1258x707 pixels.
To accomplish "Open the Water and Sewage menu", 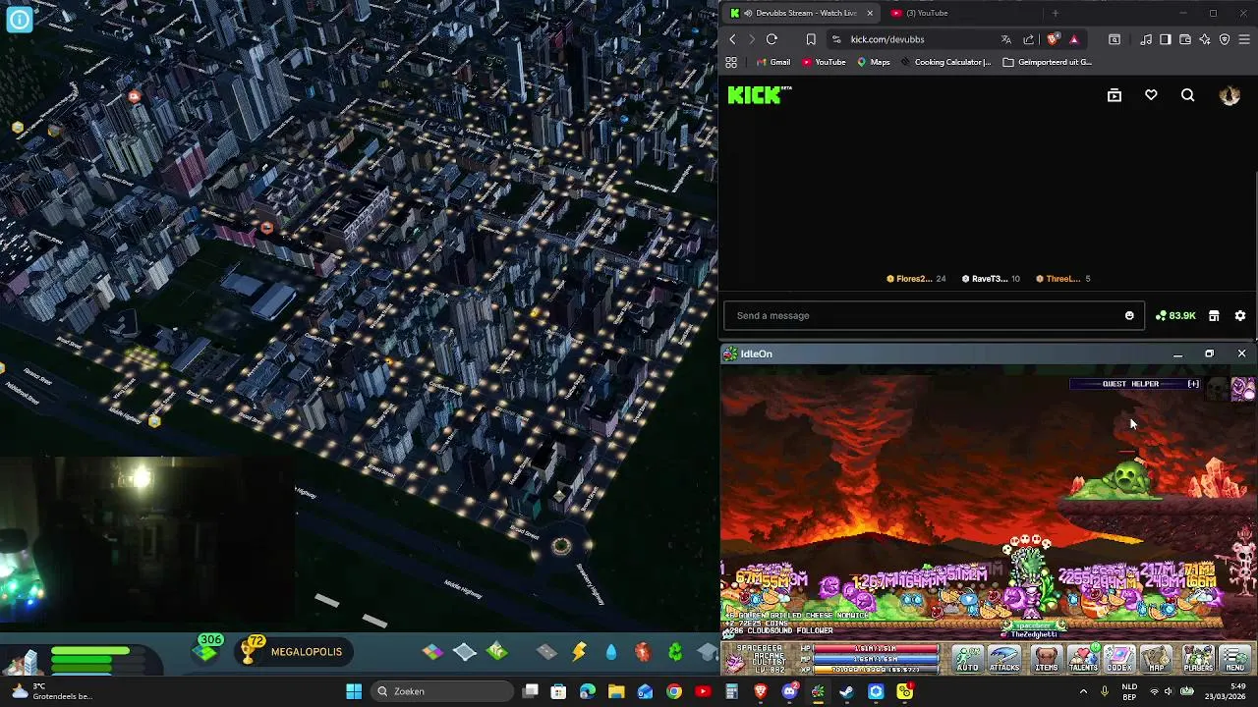I will pos(611,651).
